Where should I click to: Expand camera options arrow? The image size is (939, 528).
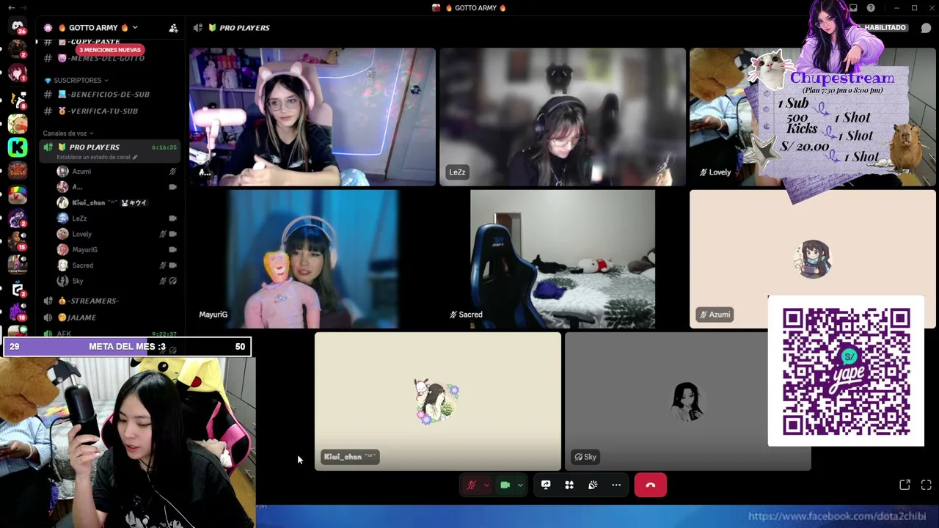pyautogui.click(x=520, y=485)
